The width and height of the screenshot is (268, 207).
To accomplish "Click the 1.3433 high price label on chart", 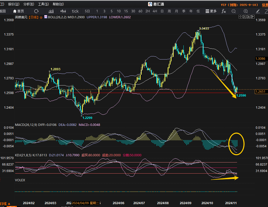I will 204,29.
